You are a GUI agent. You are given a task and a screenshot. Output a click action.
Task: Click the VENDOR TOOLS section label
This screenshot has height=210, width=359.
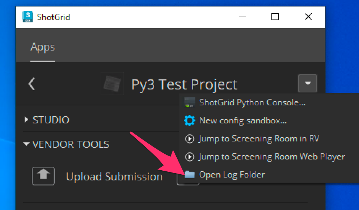71,144
